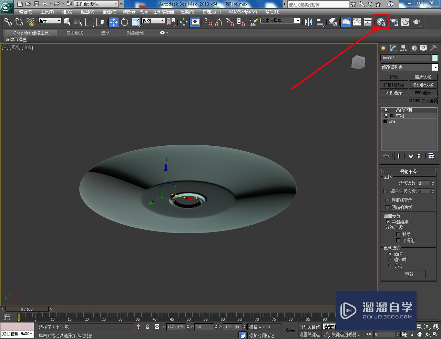
Task: Open the Rendered Frame Window icon
Action: (x=405, y=22)
